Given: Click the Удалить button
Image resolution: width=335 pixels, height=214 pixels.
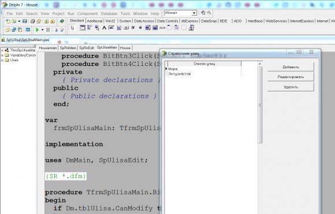Looking at the screenshot, I should click(291, 87).
